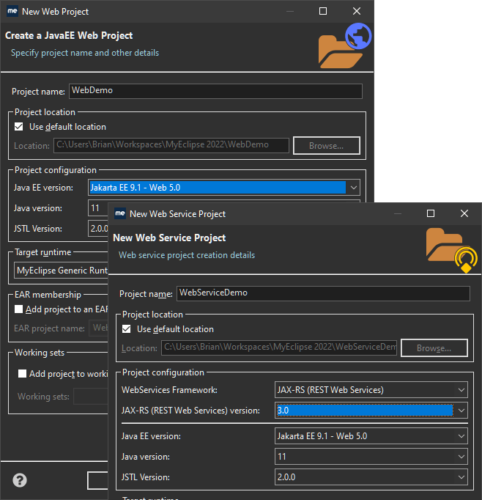Click the partially hidden button beside help icon
This screenshot has height=500, width=482.
coord(98,480)
